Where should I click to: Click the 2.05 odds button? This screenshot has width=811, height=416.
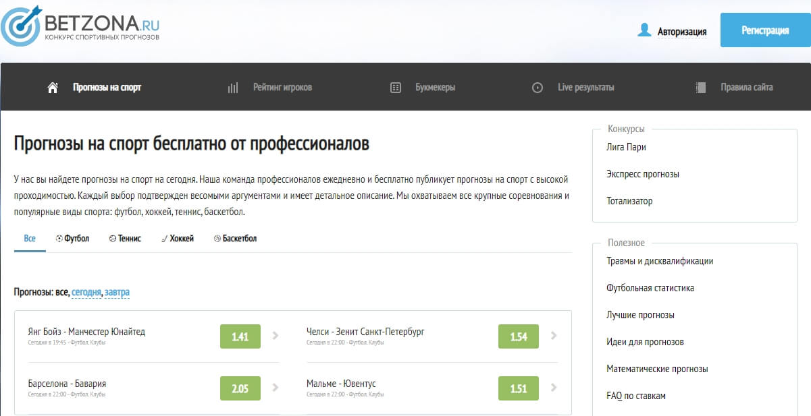tap(240, 388)
